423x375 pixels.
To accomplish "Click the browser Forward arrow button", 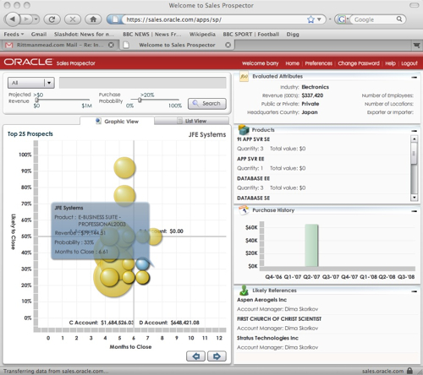I will tap(27, 19).
